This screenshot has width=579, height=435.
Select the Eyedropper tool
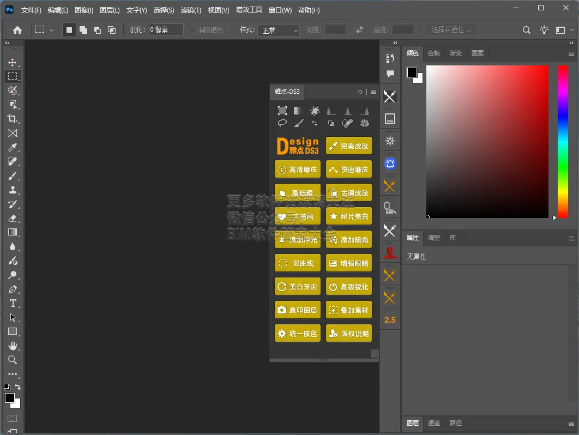tap(13, 148)
